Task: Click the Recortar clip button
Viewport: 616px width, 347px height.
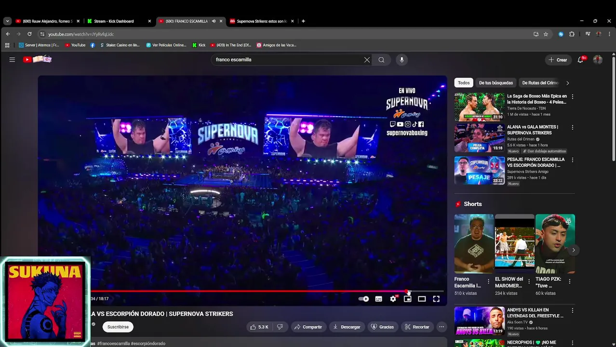Action: 417,327
